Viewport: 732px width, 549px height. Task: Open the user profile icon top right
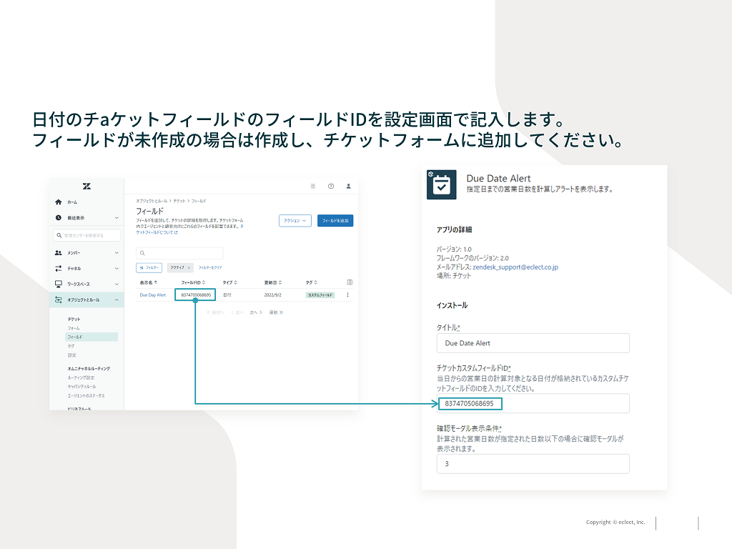pos(347,186)
